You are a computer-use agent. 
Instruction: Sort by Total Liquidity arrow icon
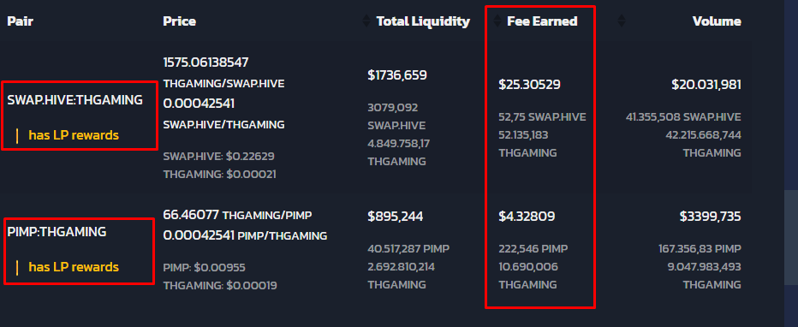point(366,21)
